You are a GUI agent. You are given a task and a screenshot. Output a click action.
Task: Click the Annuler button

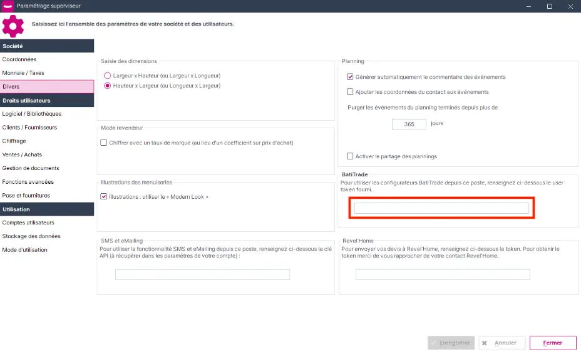[502, 343]
